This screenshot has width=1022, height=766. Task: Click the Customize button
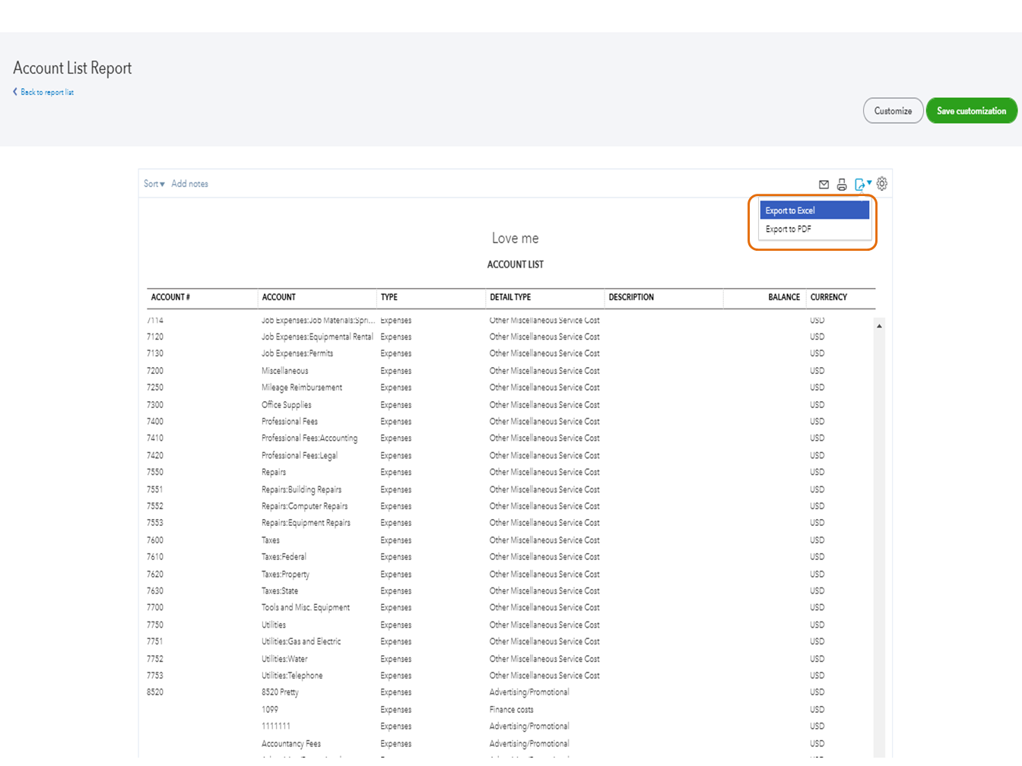click(x=893, y=110)
